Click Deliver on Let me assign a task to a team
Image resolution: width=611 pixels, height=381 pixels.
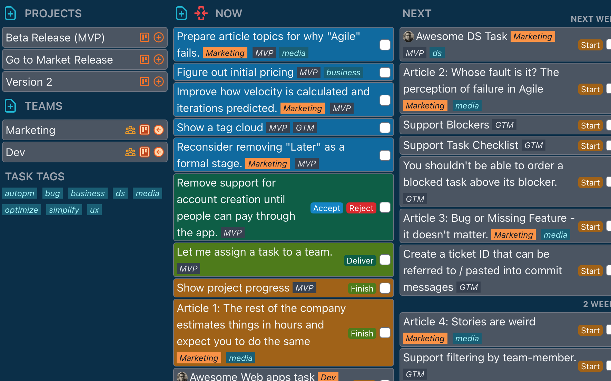coord(359,260)
